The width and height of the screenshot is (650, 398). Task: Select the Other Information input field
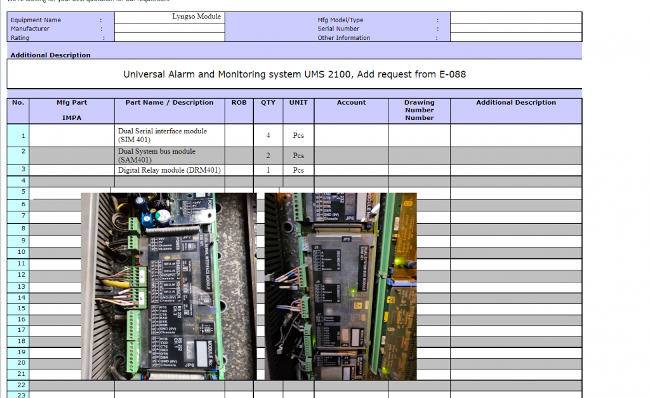click(515, 37)
